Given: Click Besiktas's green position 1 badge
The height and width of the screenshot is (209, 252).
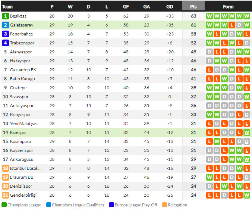Looking at the screenshot, I should pos(5,16).
